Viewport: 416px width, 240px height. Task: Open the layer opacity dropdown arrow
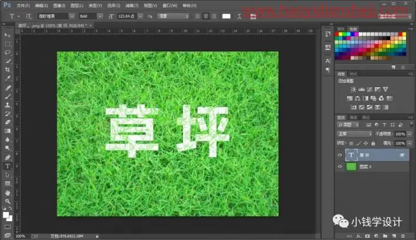point(410,134)
